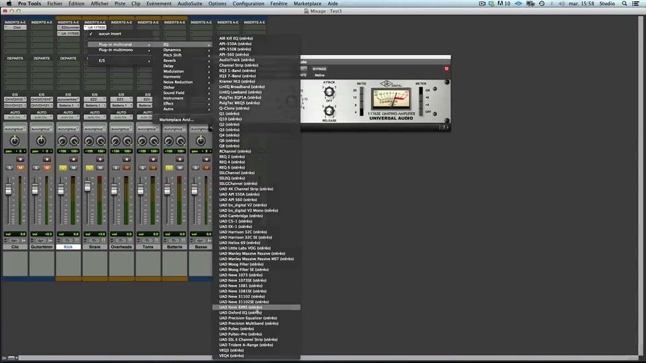The width and height of the screenshot is (646, 363).
Task: Select the Overheads track name
Action: tap(121, 247)
